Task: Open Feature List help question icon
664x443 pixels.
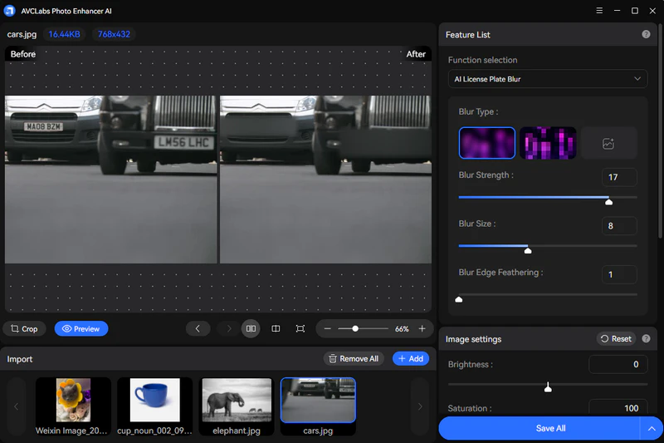Action: [x=646, y=34]
